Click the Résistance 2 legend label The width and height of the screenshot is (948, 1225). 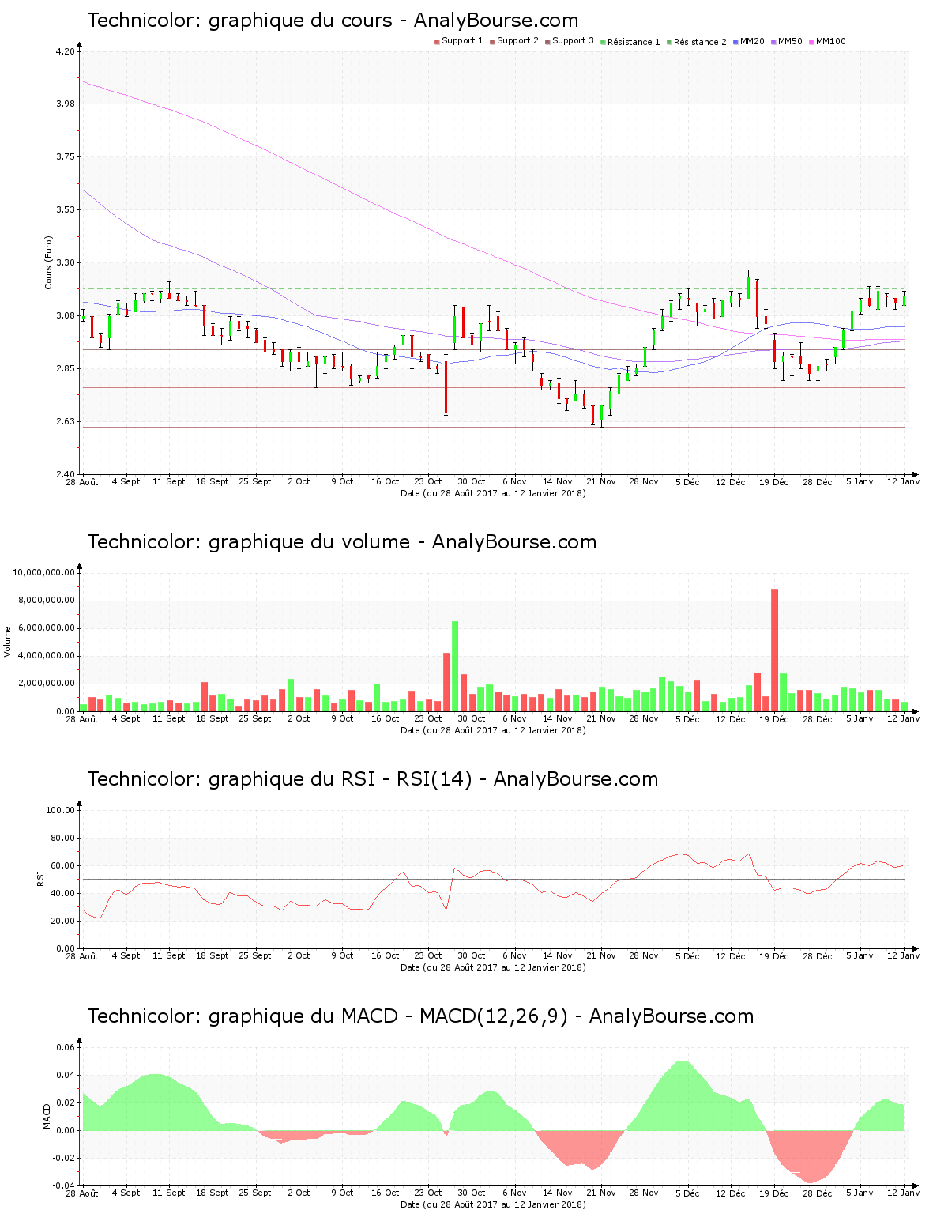coord(700,42)
